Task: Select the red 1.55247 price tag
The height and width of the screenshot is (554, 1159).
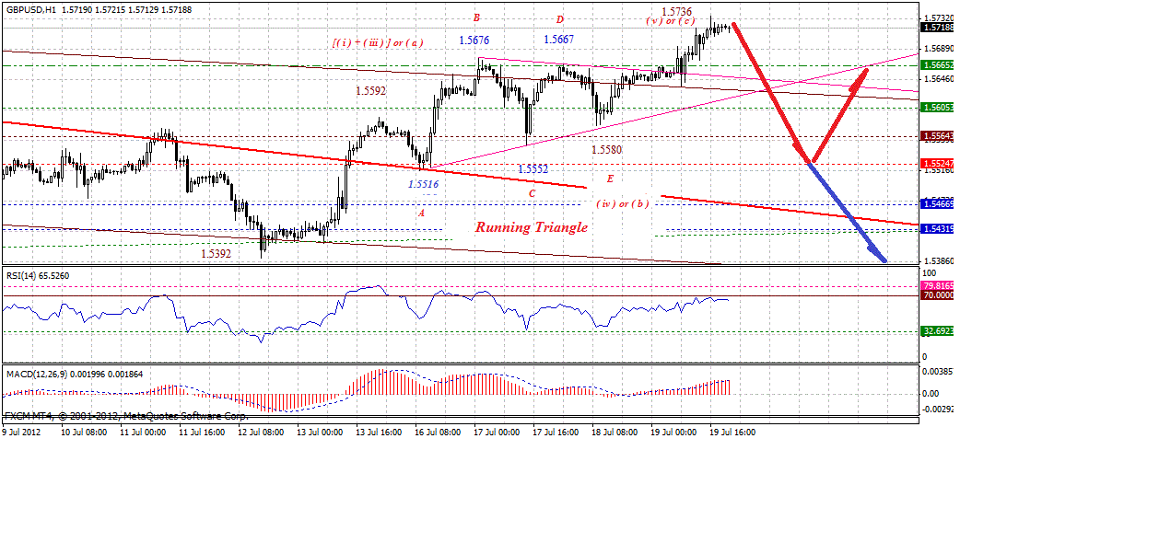Action: coord(938,163)
